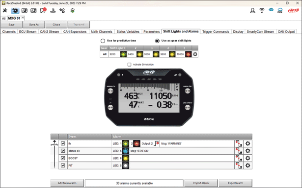The image size is (302, 188).
Task: Click the 9200 RPM shift light field
Action: pos(114,54)
